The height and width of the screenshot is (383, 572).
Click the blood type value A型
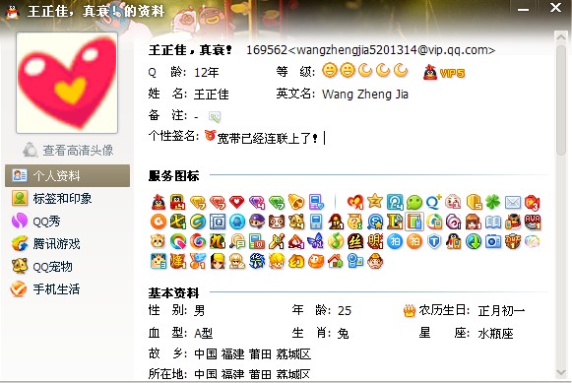pyautogui.click(x=203, y=333)
